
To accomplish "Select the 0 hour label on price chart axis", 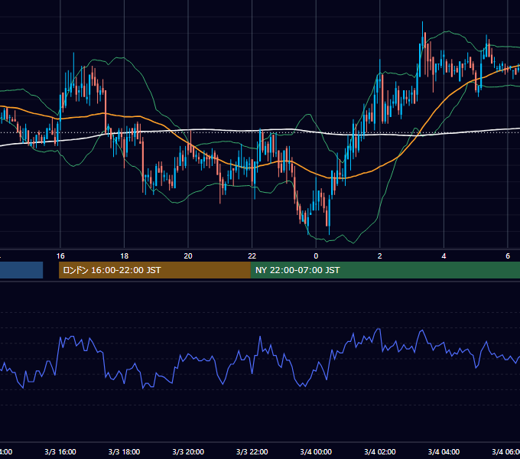I will click(316, 256).
